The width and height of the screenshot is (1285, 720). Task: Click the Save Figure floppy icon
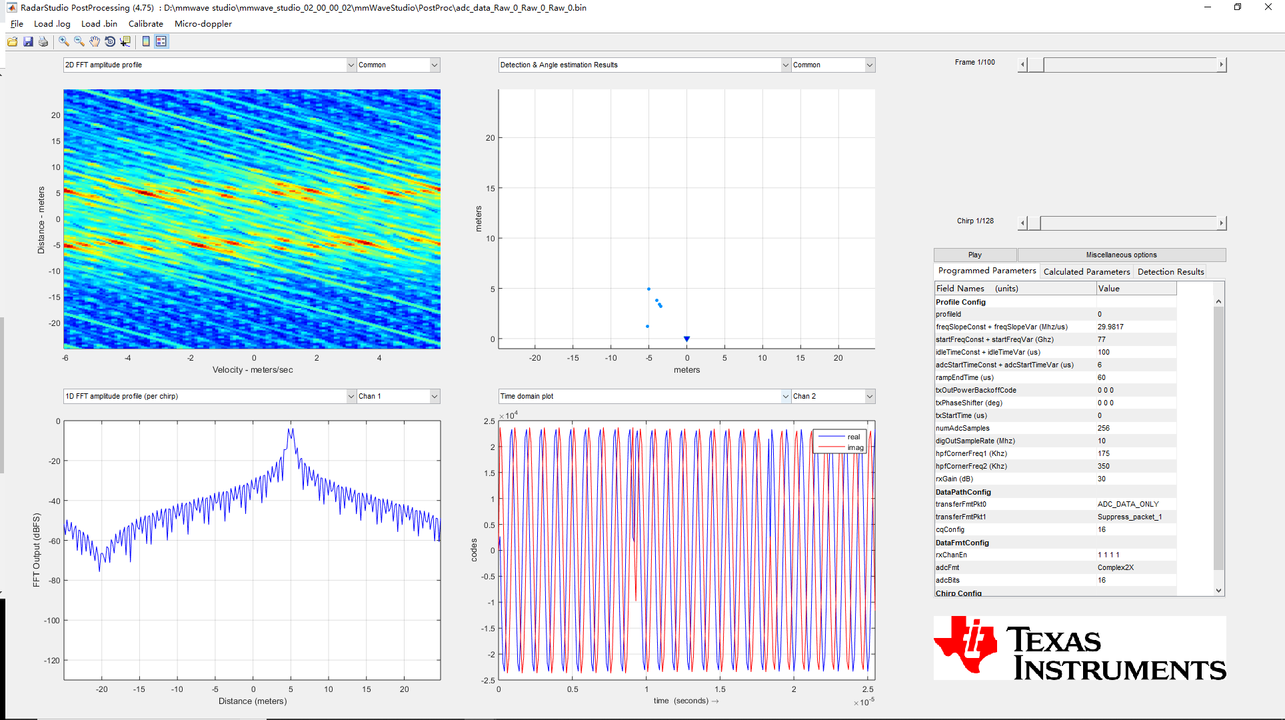click(x=28, y=41)
